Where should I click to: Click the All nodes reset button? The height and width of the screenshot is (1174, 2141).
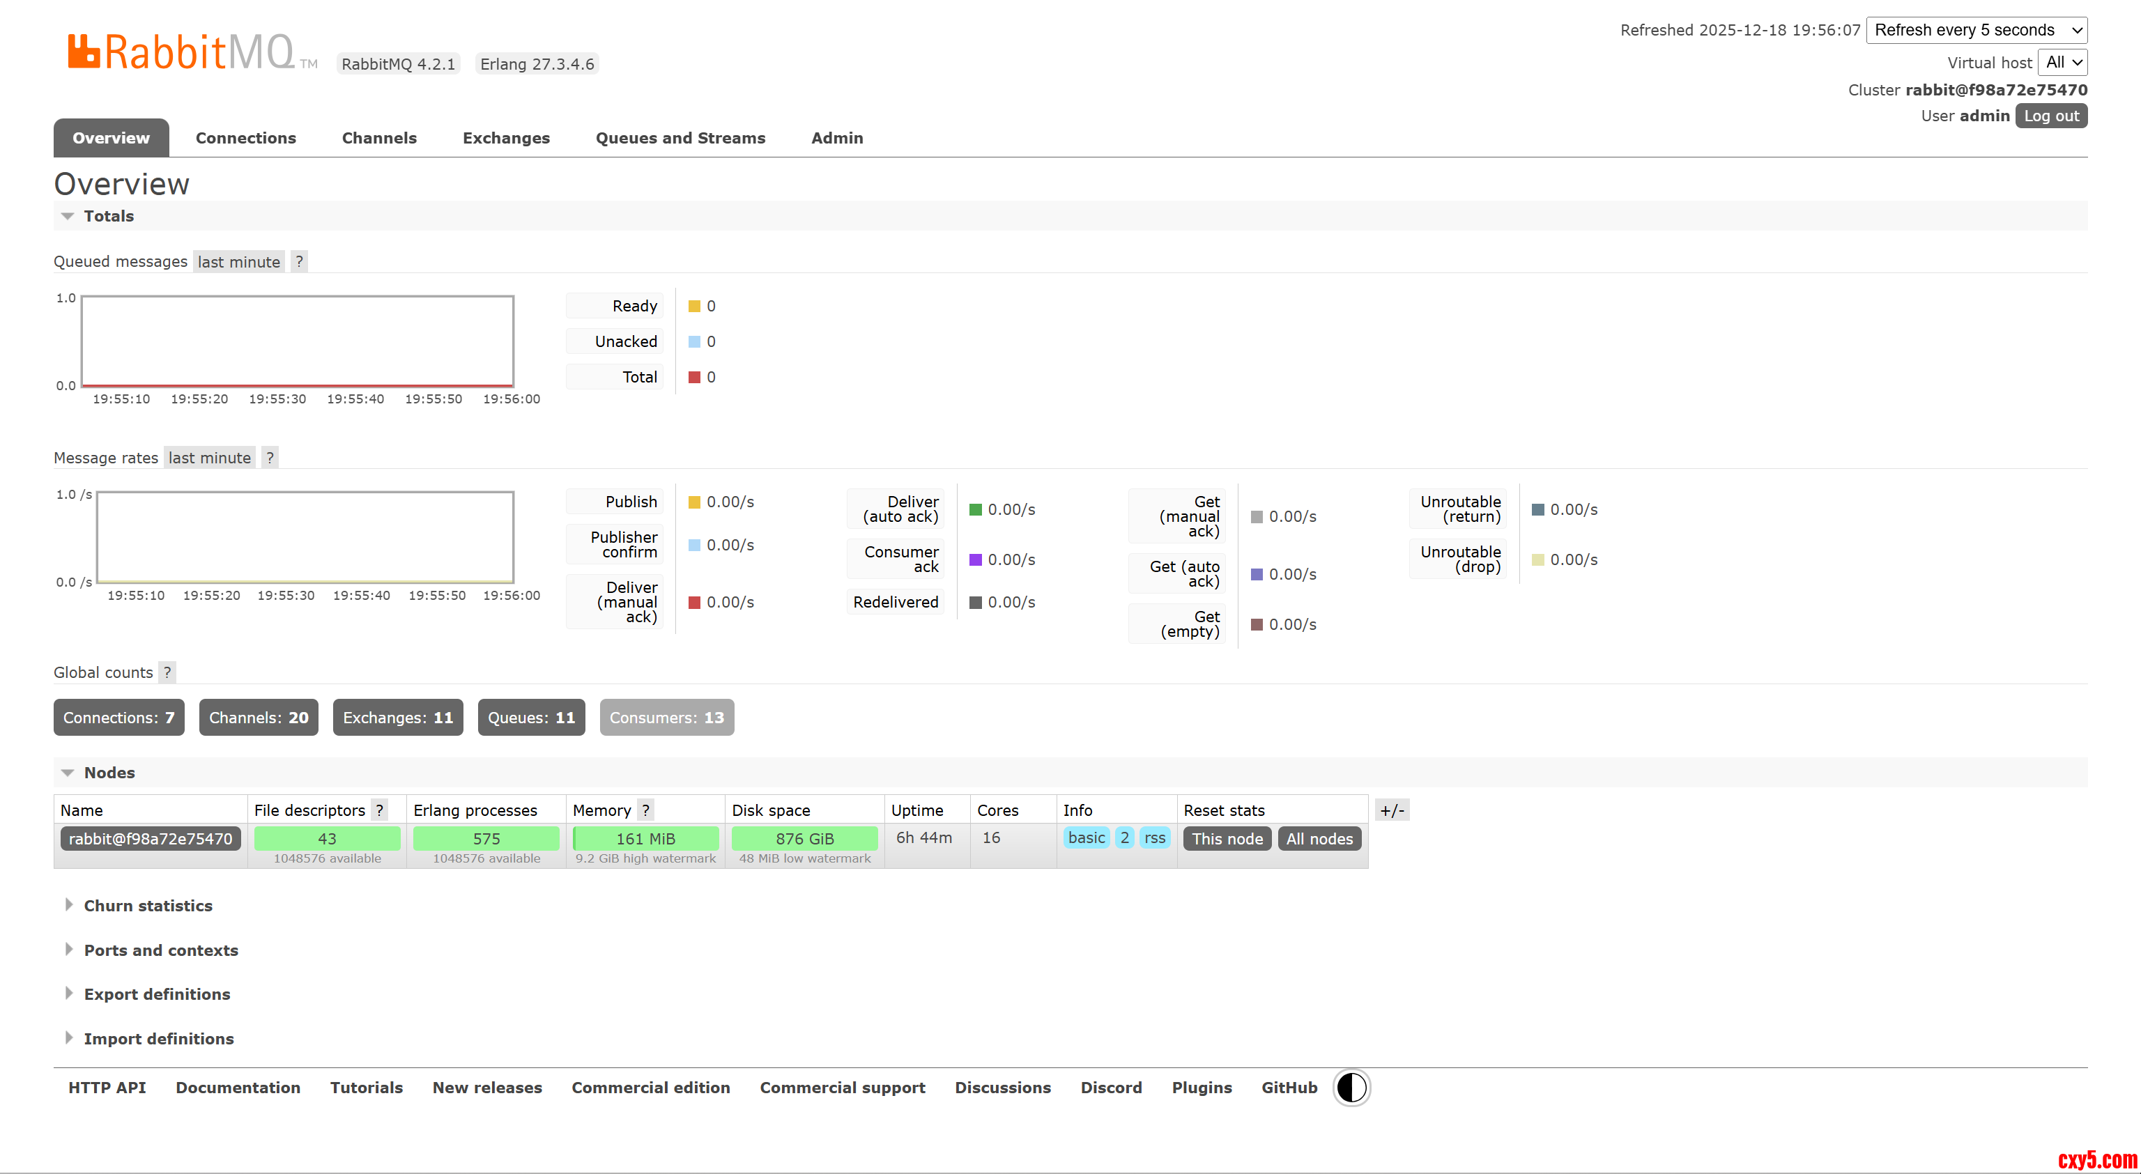tap(1319, 838)
